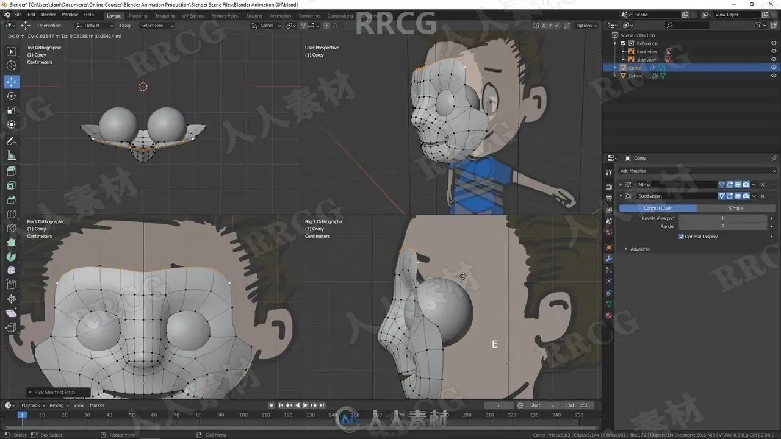This screenshot has height=439, width=781.
Task: Open the Object Data properties tab
Action: pos(609,304)
